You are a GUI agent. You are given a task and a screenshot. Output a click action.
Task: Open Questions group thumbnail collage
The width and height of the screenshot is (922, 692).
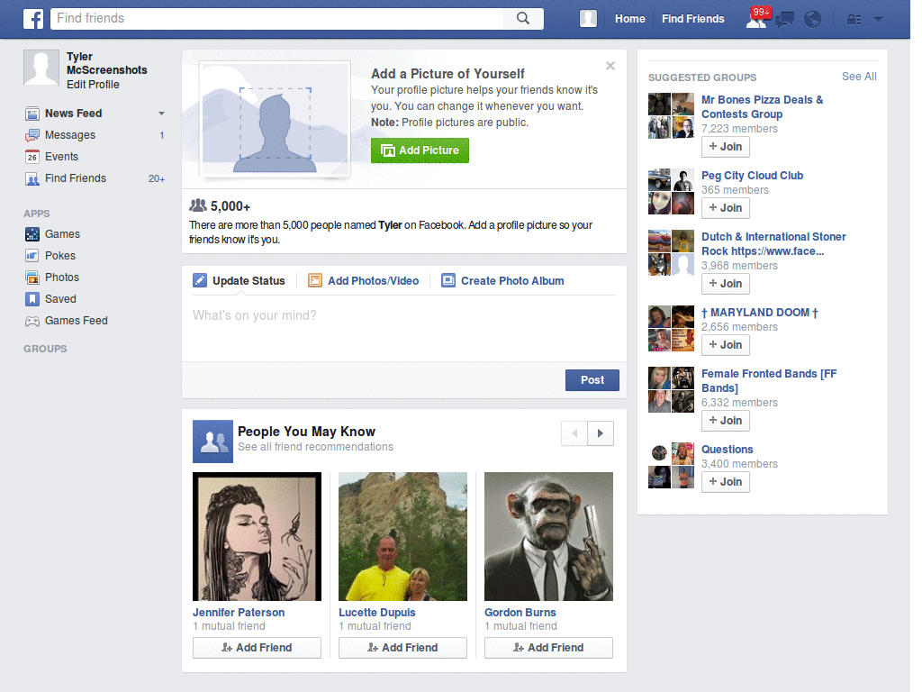pos(671,466)
